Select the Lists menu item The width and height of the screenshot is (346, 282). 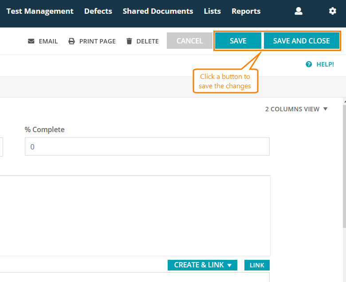pos(212,11)
